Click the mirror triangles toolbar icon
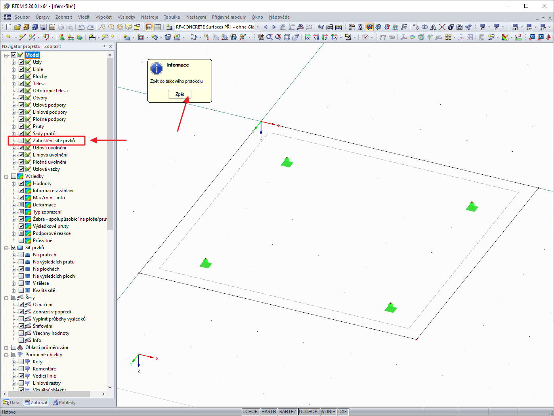 coord(434,27)
